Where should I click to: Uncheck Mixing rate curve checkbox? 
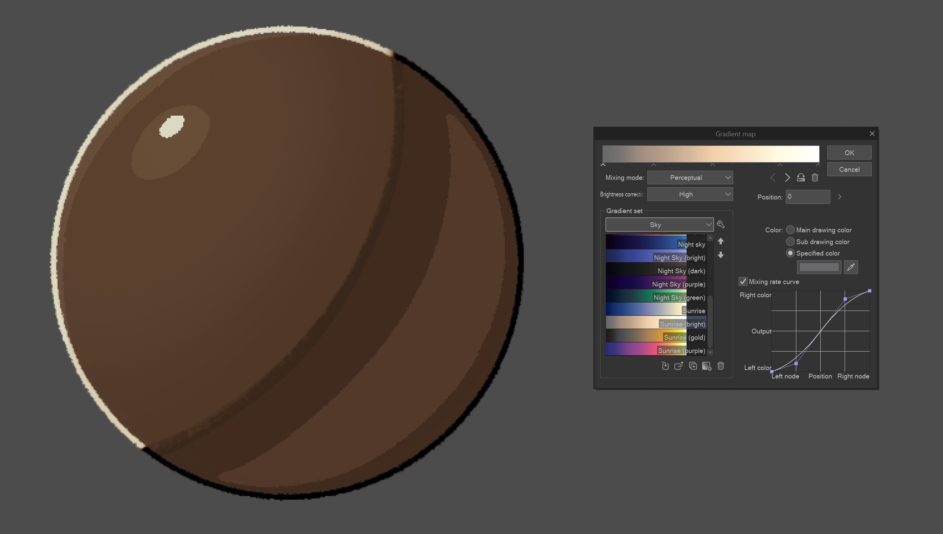[x=743, y=282]
